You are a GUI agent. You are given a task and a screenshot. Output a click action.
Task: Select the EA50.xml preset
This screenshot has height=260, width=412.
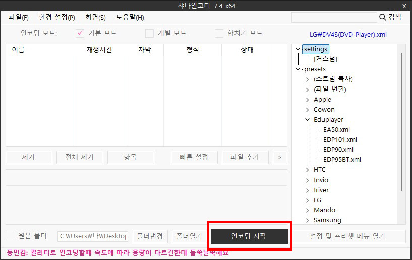(336, 129)
